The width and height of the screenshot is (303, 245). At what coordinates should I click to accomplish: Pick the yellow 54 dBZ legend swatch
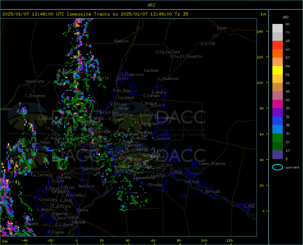(277, 70)
